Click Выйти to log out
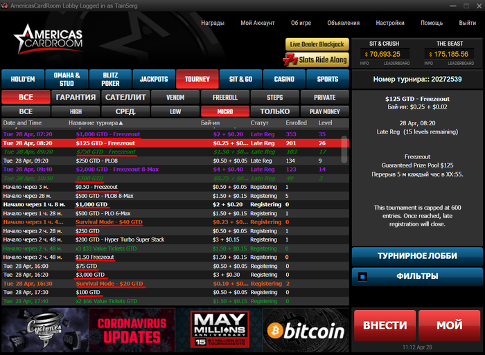This screenshot has height=355, width=485. point(468,23)
